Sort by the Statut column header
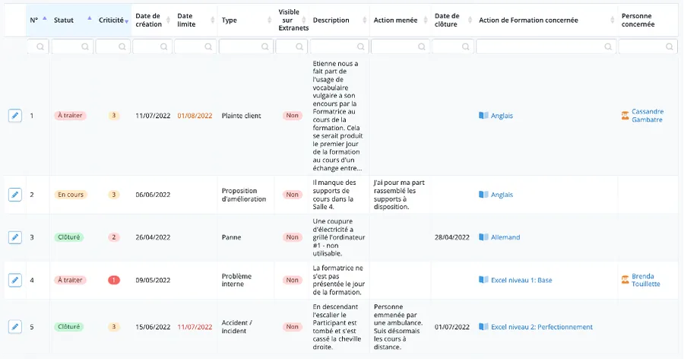684x359 pixels. coord(65,20)
